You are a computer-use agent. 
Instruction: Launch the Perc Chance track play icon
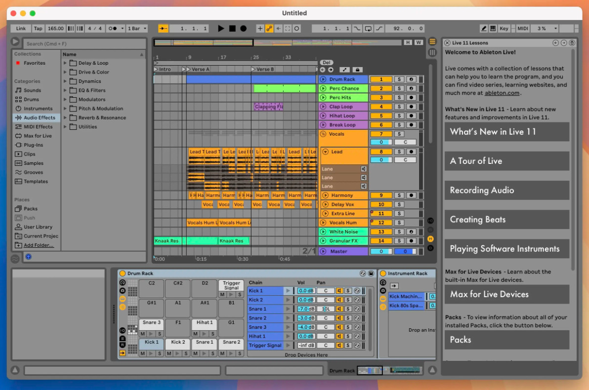tap(323, 88)
